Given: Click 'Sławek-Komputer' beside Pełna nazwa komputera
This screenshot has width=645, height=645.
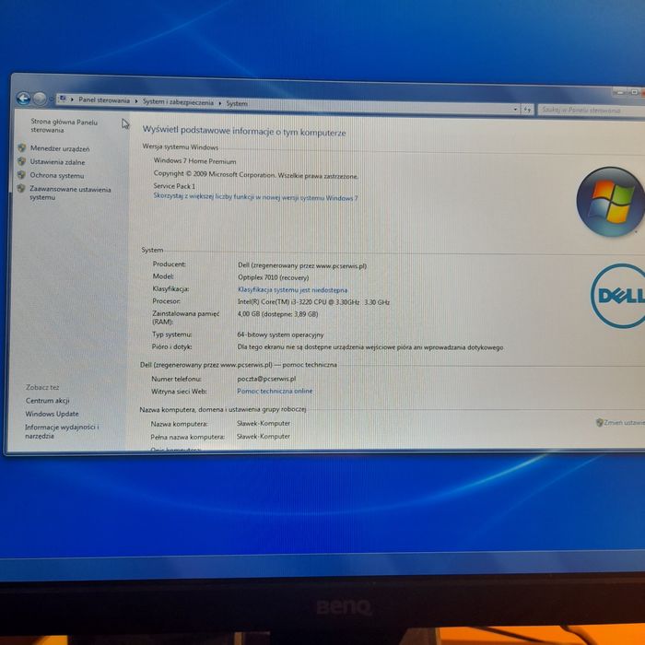Looking at the screenshot, I should [264, 436].
